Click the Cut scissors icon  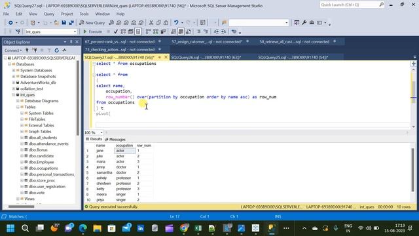pos(151,23)
